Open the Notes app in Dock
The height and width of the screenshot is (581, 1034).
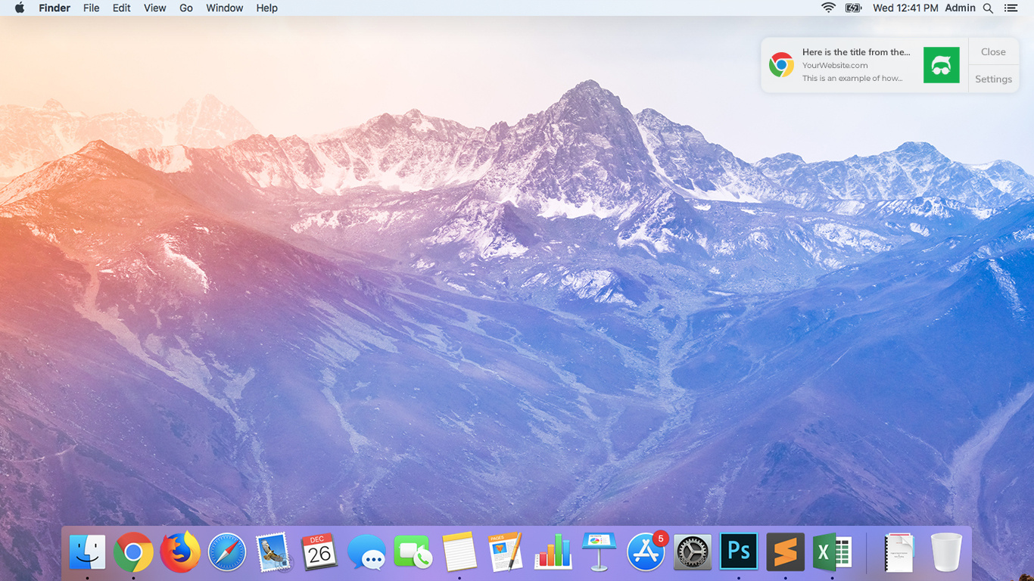coord(459,552)
